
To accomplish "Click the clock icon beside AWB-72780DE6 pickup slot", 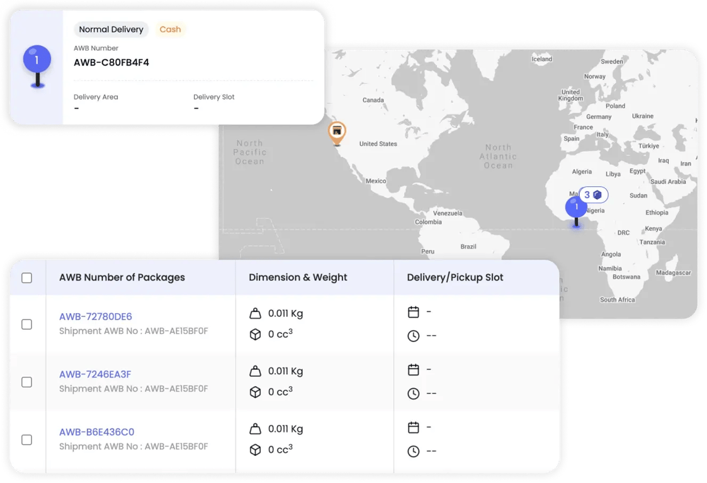I will pos(414,335).
